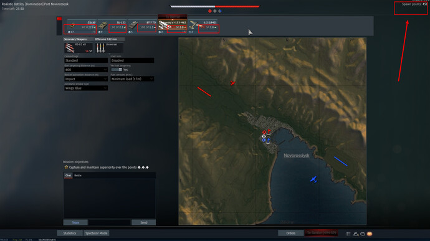Image resolution: width=430 pixels, height=241 pixels.
Task: Open Spectator Mode
Action: point(96,233)
